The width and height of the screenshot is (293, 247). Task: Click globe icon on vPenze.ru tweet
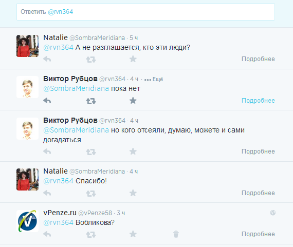pos(273,213)
